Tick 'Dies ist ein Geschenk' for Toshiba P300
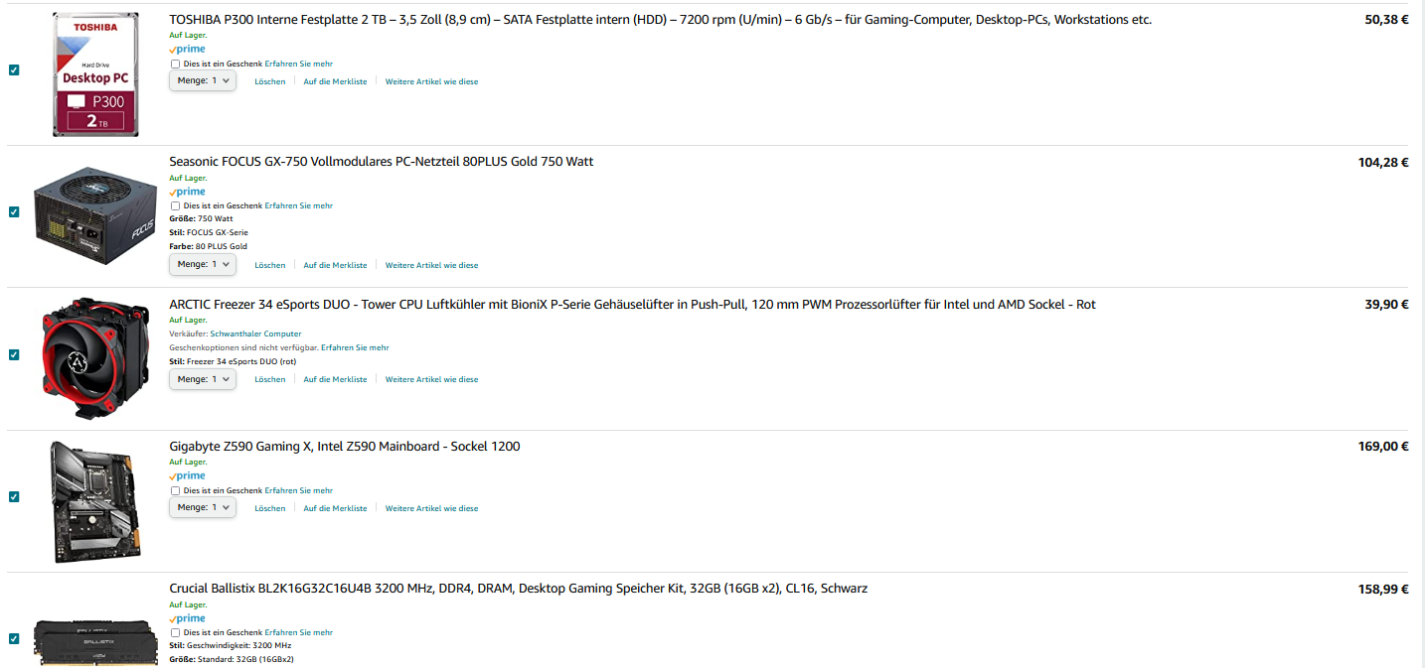This screenshot has height=668, width=1425. 176,64
